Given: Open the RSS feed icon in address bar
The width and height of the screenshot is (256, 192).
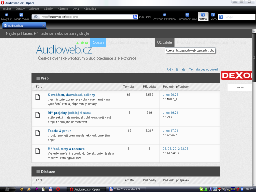Looking at the screenshot, I should point(135,17).
